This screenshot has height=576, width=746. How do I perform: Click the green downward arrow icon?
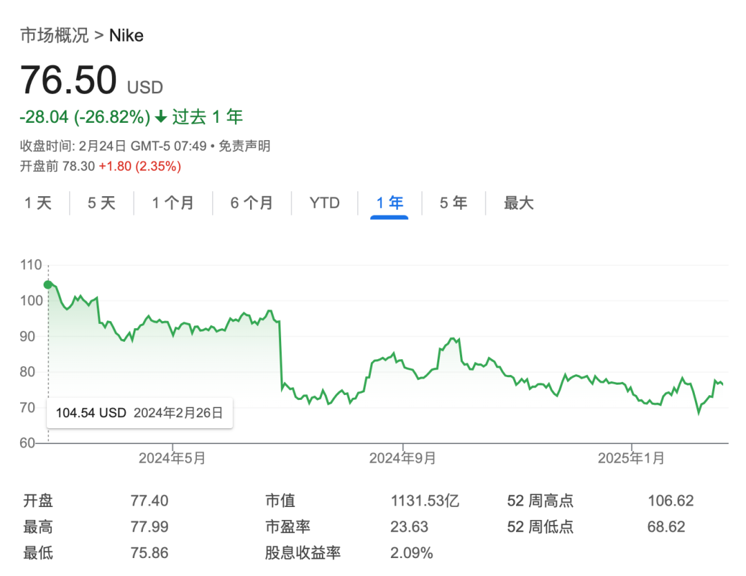pyautogui.click(x=160, y=117)
